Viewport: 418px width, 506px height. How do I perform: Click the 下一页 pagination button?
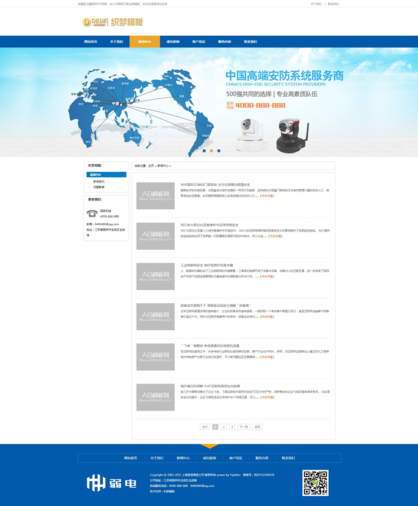243,427
